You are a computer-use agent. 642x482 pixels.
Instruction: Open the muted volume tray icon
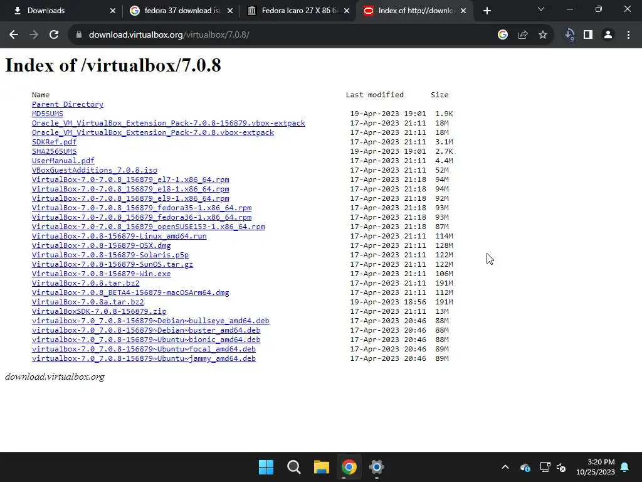coord(561,467)
